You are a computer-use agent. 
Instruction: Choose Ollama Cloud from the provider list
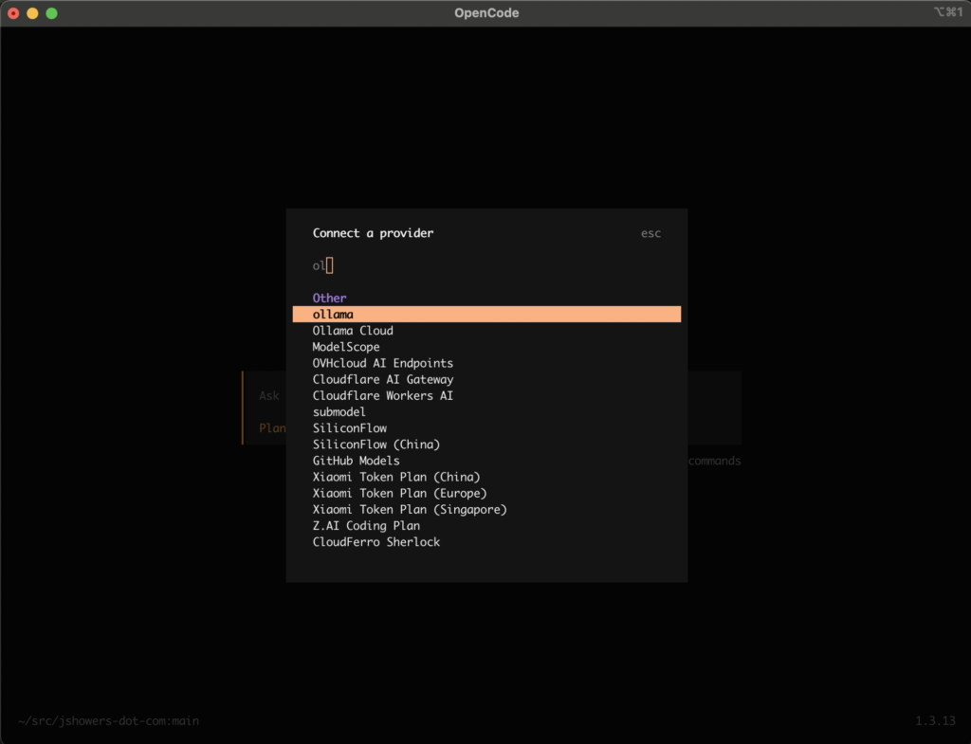353,331
